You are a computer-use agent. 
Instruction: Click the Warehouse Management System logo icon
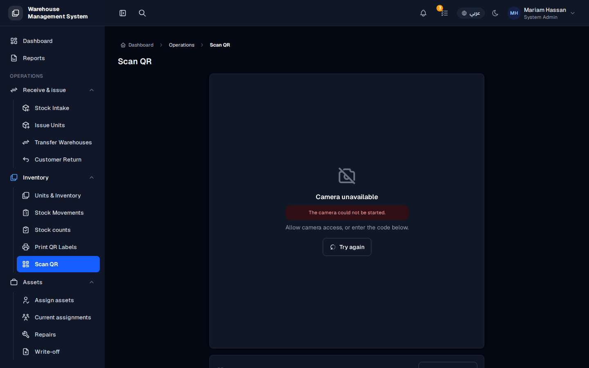click(x=16, y=13)
